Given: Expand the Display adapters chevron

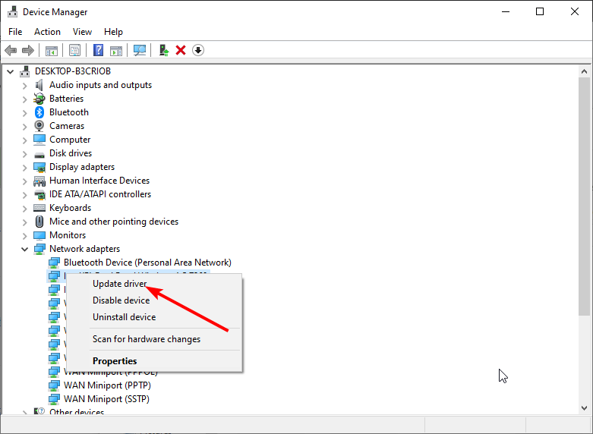Looking at the screenshot, I should (25, 167).
